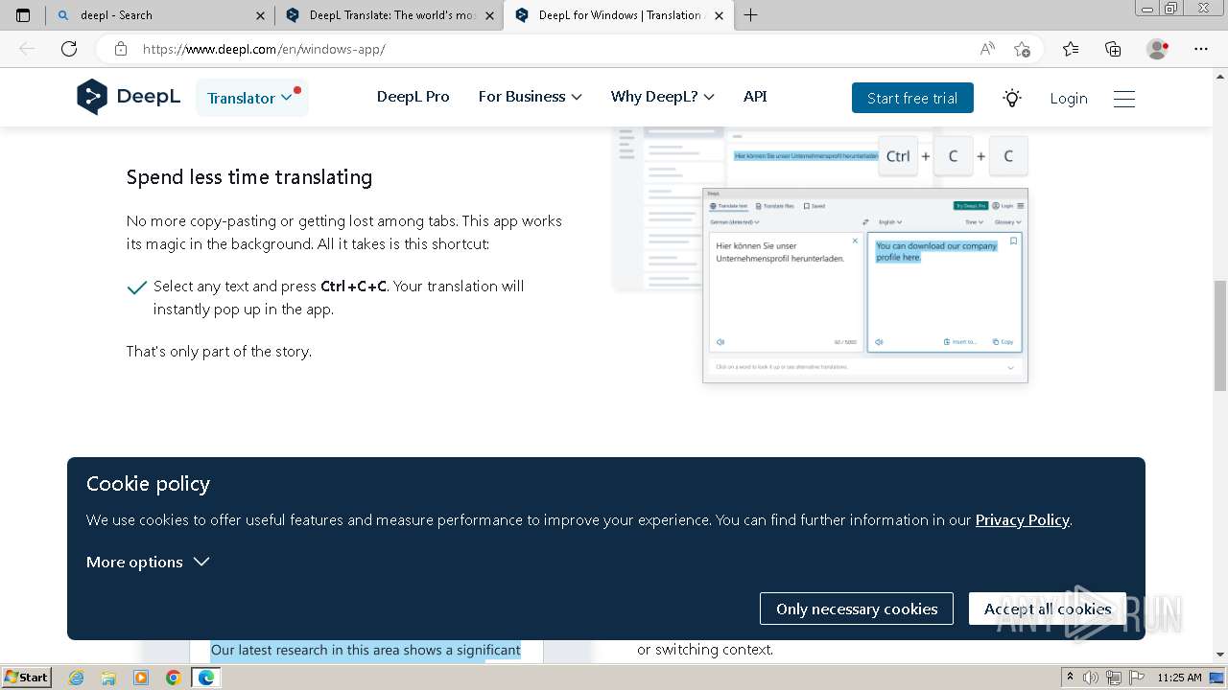Click the Login link

[x=1068, y=98]
